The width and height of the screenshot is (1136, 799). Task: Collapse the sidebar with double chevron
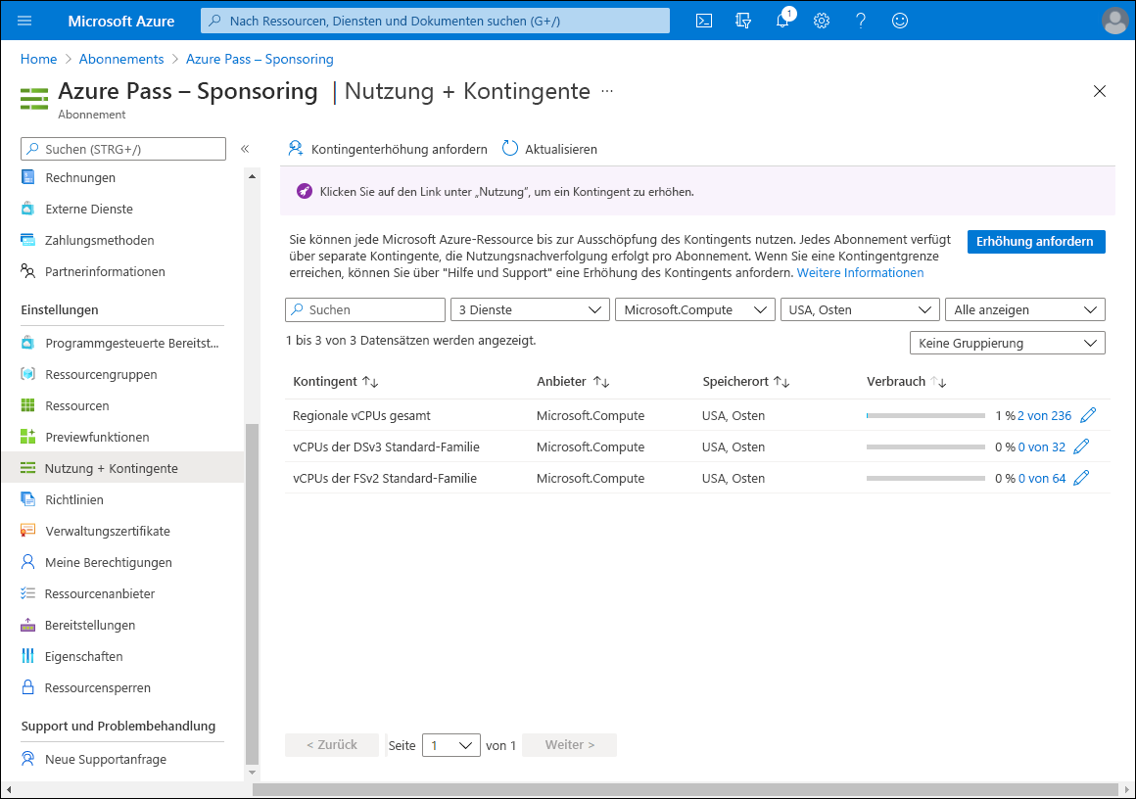pos(245,149)
